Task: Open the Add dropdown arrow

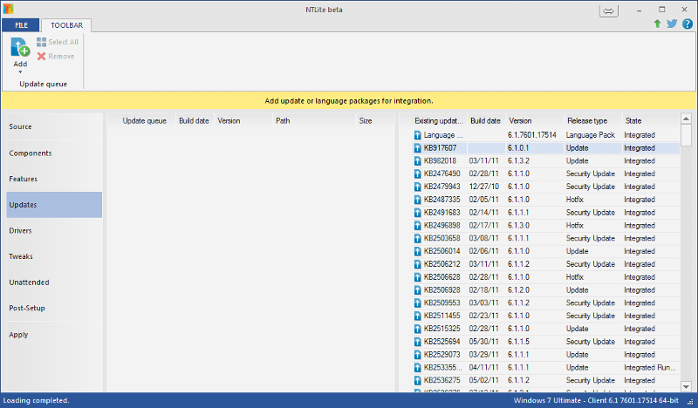Action: (20, 71)
